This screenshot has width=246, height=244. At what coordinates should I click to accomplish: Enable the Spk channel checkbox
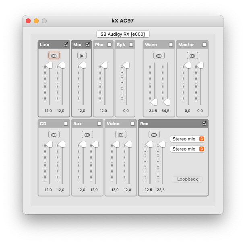point(131,45)
